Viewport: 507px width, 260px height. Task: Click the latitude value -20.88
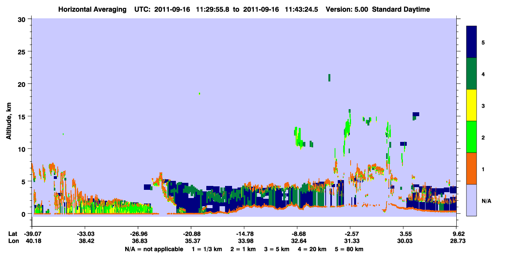click(x=191, y=234)
